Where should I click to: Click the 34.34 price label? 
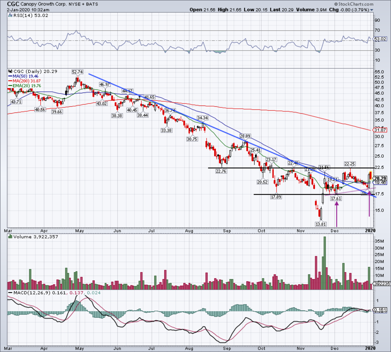point(202,118)
